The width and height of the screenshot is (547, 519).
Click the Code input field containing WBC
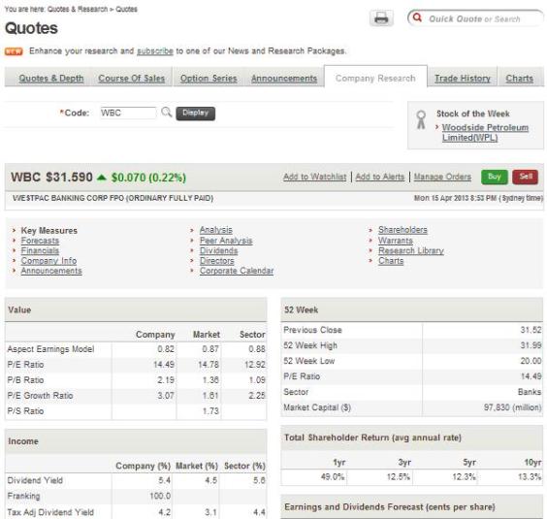[x=128, y=113]
